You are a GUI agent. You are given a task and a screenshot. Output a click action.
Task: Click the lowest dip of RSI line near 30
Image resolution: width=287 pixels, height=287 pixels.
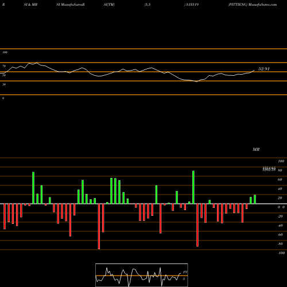(196, 82)
